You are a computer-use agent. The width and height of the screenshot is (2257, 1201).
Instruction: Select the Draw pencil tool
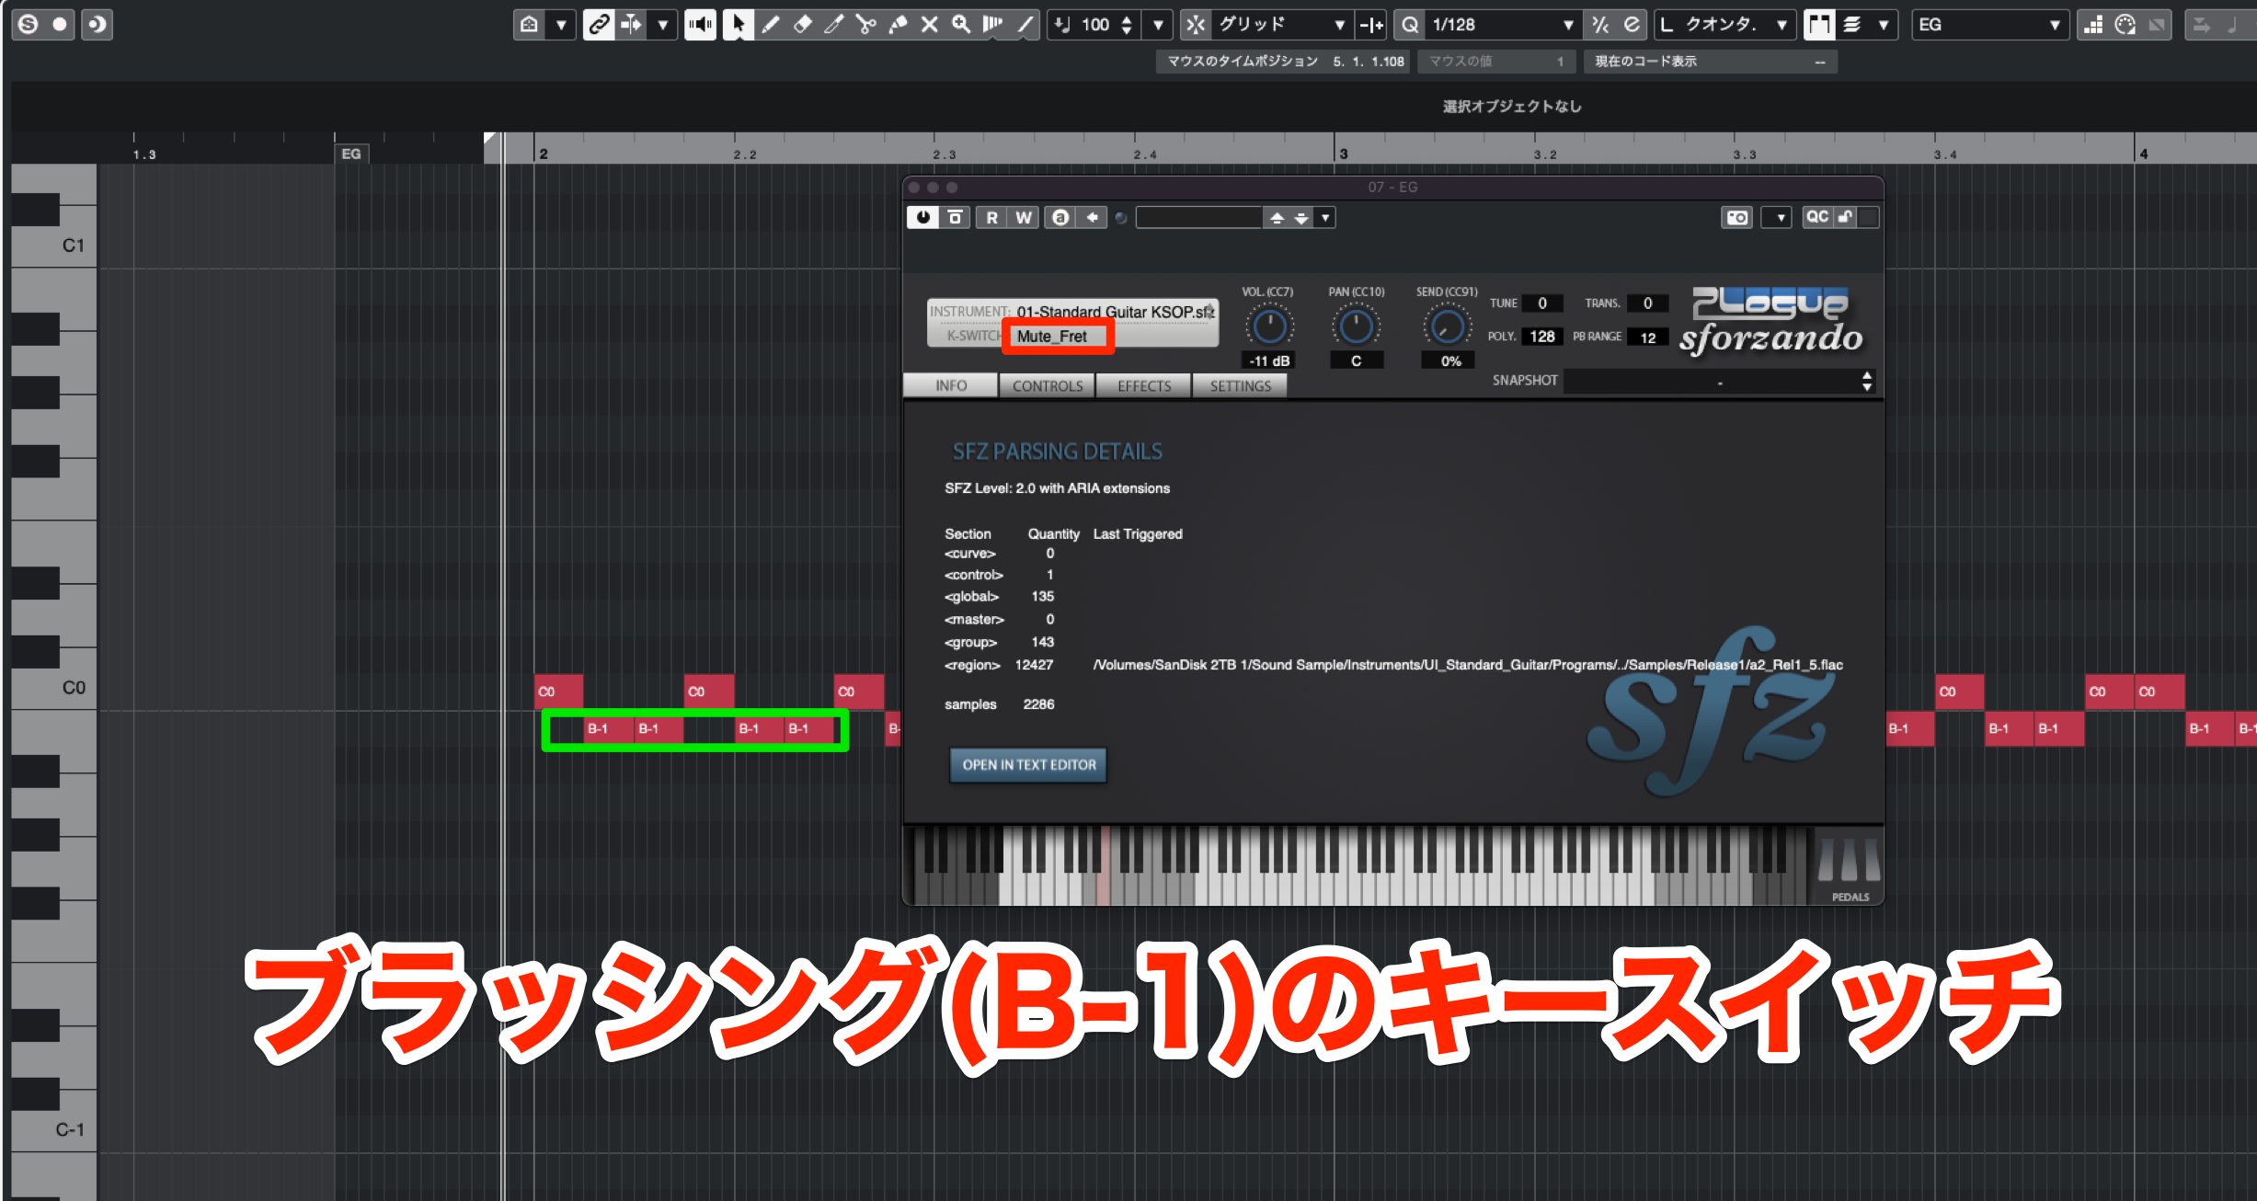[771, 25]
